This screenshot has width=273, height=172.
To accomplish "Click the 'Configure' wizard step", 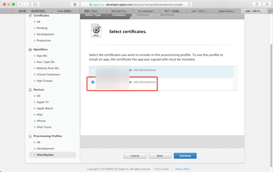I will 119,15.
